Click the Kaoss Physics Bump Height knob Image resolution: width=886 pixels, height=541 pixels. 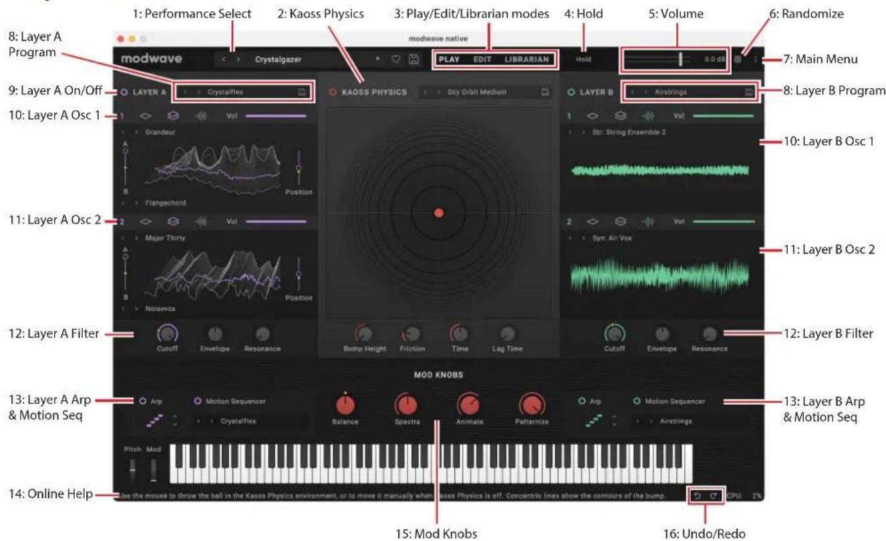[363, 333]
